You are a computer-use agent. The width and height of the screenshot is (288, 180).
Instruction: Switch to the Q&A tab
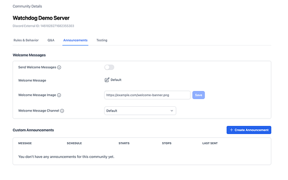pyautogui.click(x=51, y=40)
